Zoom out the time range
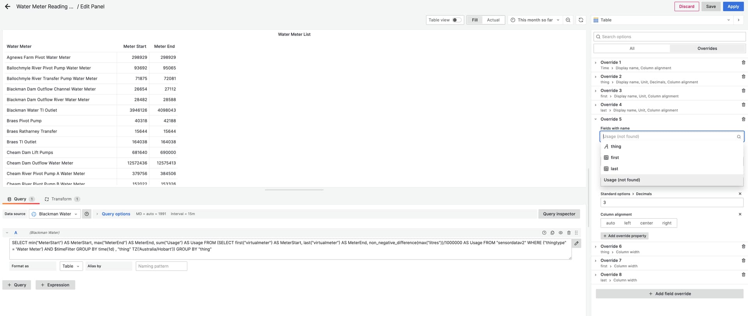Image resolution: width=748 pixels, height=316 pixels. pos(568,20)
